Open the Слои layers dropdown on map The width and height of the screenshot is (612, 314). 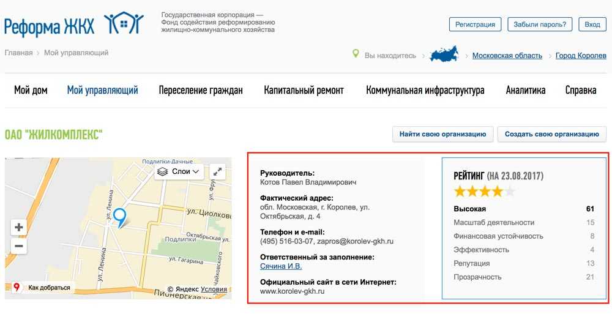179,172
